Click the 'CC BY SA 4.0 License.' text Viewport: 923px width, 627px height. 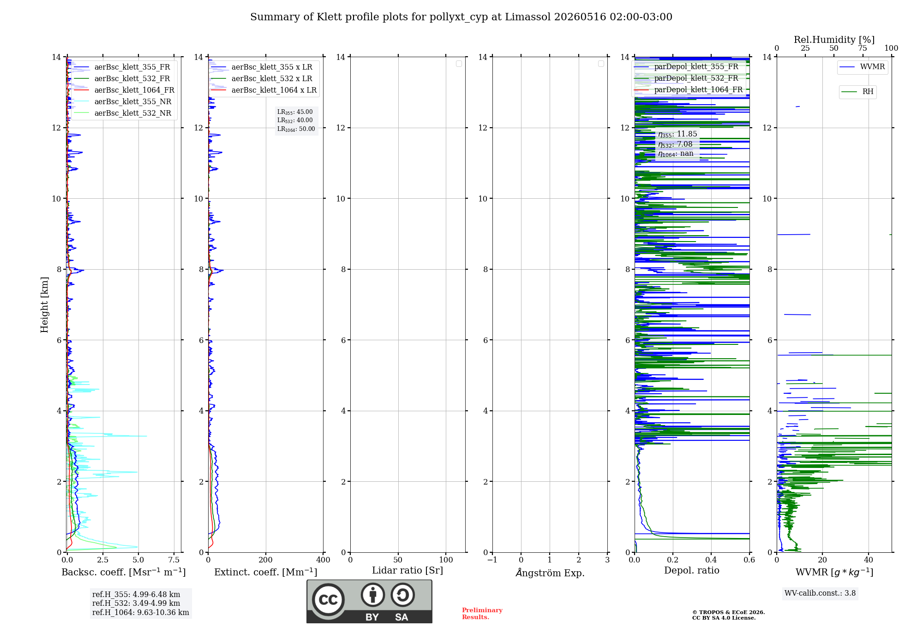[x=724, y=618]
